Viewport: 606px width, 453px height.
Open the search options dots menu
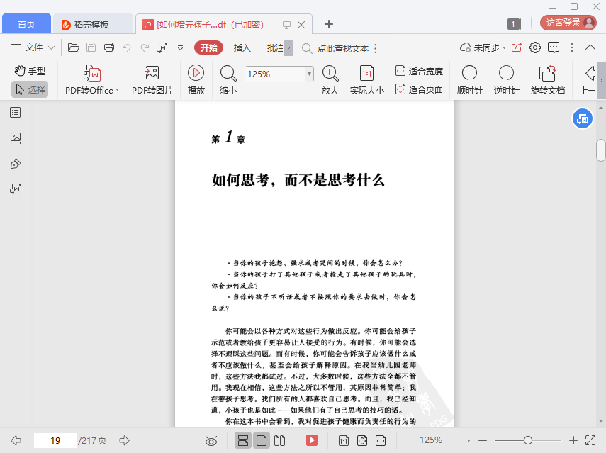[375, 48]
